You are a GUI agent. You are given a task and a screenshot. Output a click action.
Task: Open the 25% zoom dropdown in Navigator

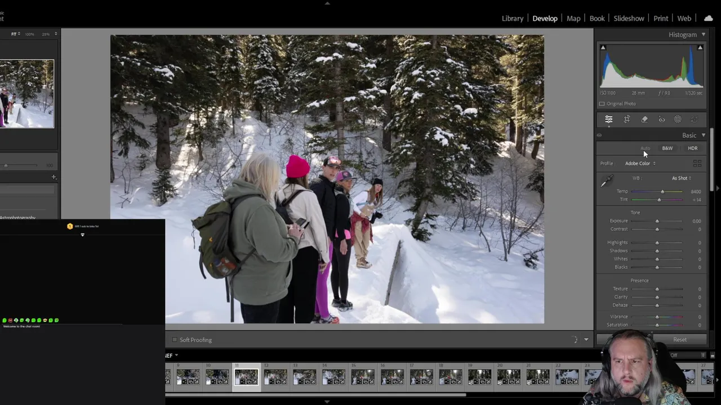click(x=50, y=34)
